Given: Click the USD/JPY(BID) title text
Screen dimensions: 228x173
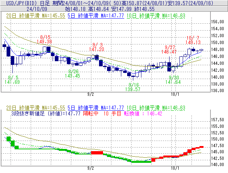Looking at the screenshot, I should click(22, 3).
